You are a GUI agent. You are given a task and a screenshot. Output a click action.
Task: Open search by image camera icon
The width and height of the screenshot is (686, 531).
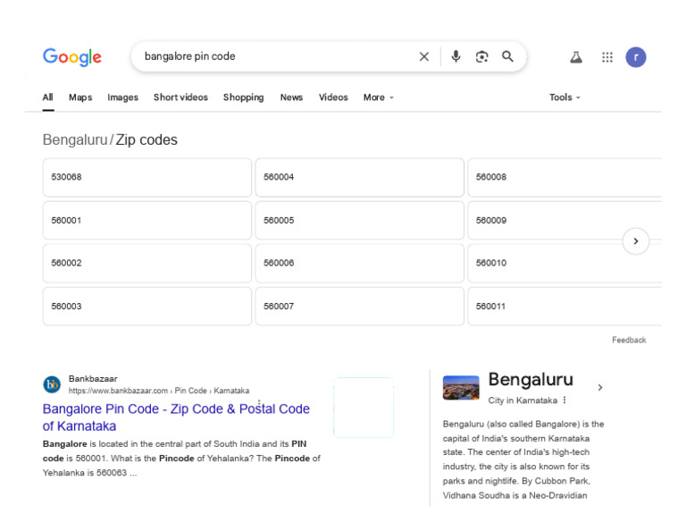pos(481,56)
